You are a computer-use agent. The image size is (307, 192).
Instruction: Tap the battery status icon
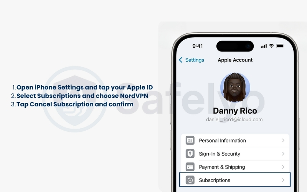click(x=280, y=46)
